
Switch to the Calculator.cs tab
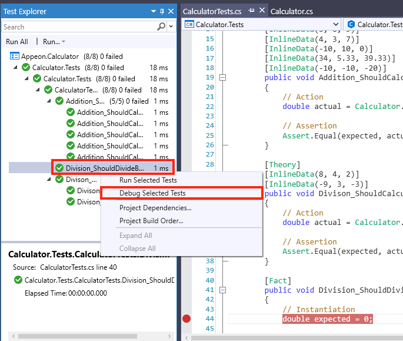(291, 12)
